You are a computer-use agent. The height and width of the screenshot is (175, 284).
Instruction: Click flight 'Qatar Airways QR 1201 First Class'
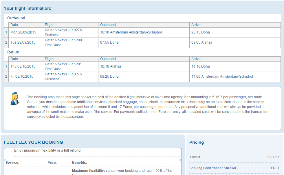(x=63, y=66)
